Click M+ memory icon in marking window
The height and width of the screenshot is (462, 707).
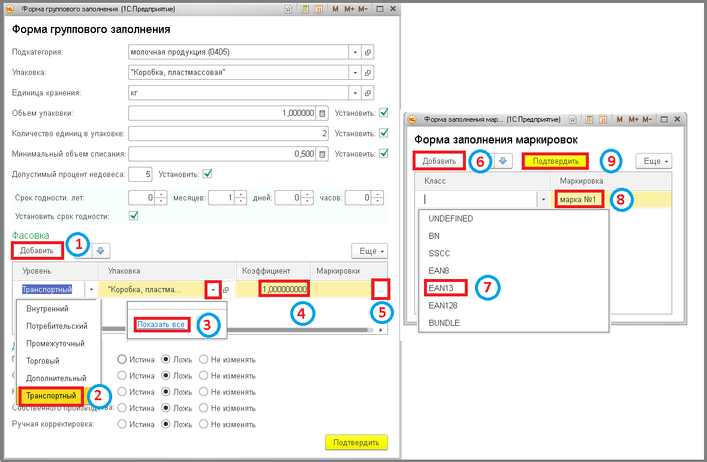click(x=633, y=119)
